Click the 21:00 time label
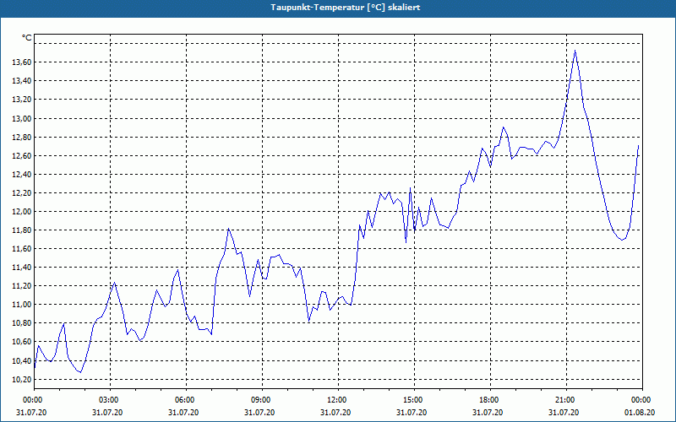 click(564, 400)
